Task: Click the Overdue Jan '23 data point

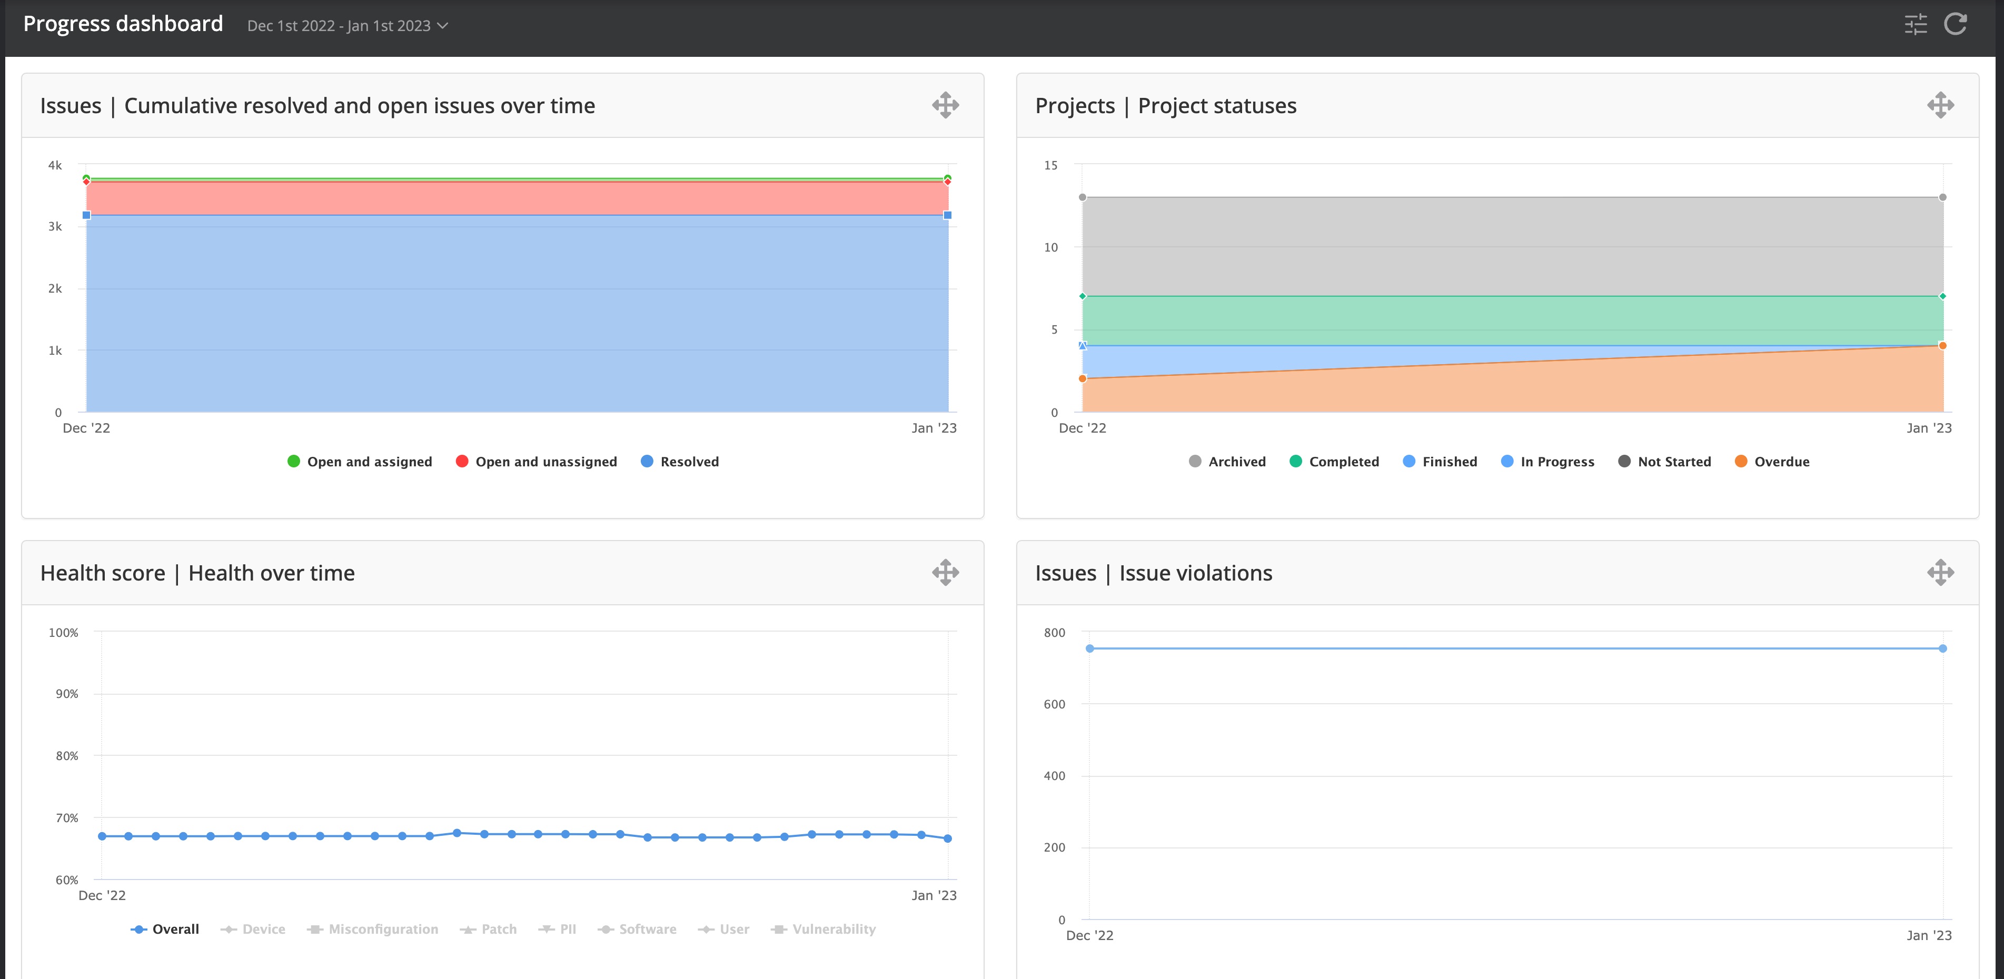Action: pos(1942,345)
